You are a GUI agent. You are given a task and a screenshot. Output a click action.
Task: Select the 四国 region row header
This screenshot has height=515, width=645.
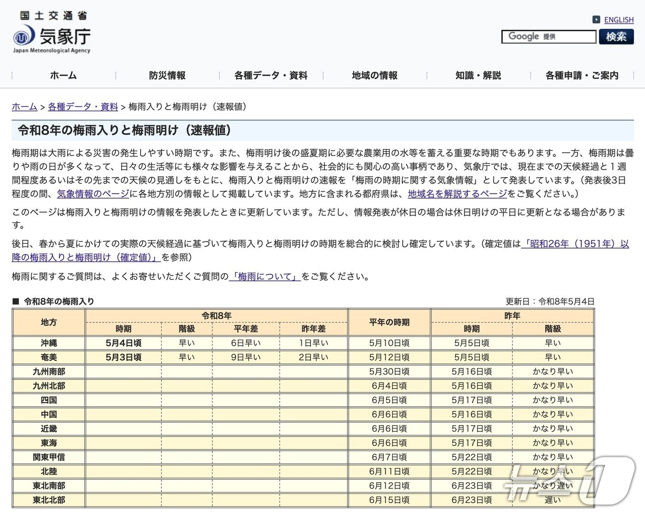pos(49,400)
